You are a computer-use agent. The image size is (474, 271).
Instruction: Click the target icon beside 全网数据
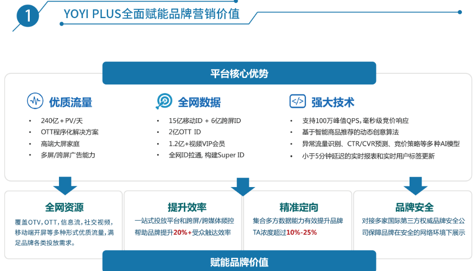164,101
